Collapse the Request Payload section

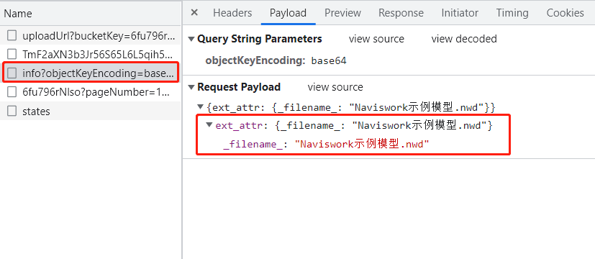pos(191,87)
